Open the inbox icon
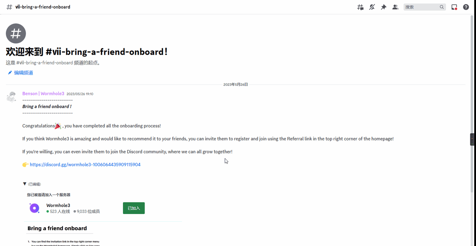Image resolution: width=476 pixels, height=246 pixels. tap(454, 7)
